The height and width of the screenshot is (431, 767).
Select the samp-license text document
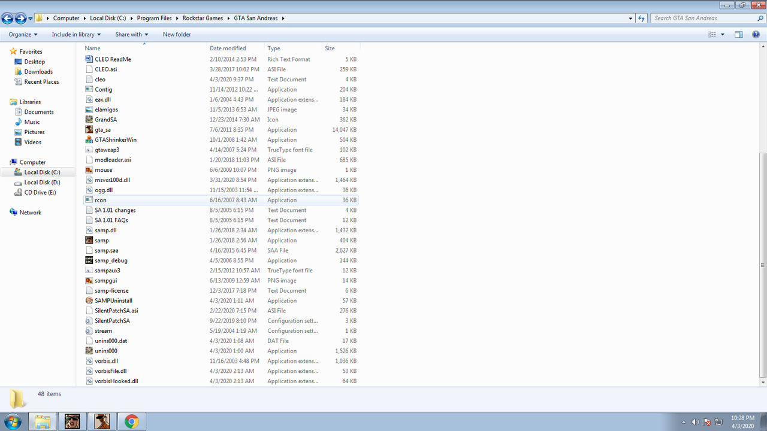[x=111, y=291]
